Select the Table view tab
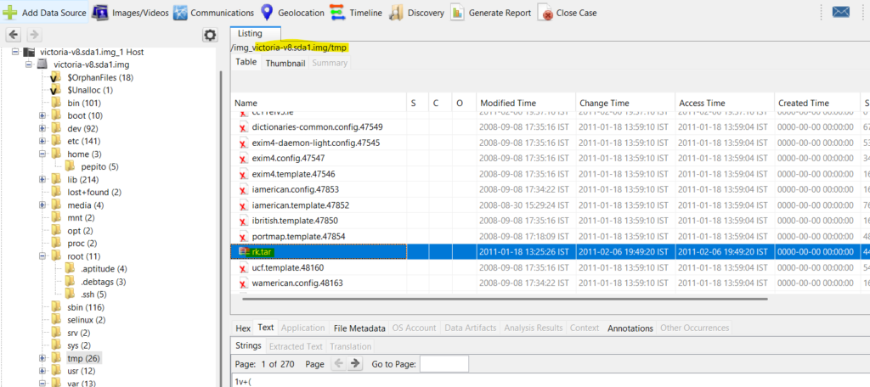Screen dimensions: 870x387 tap(246, 62)
